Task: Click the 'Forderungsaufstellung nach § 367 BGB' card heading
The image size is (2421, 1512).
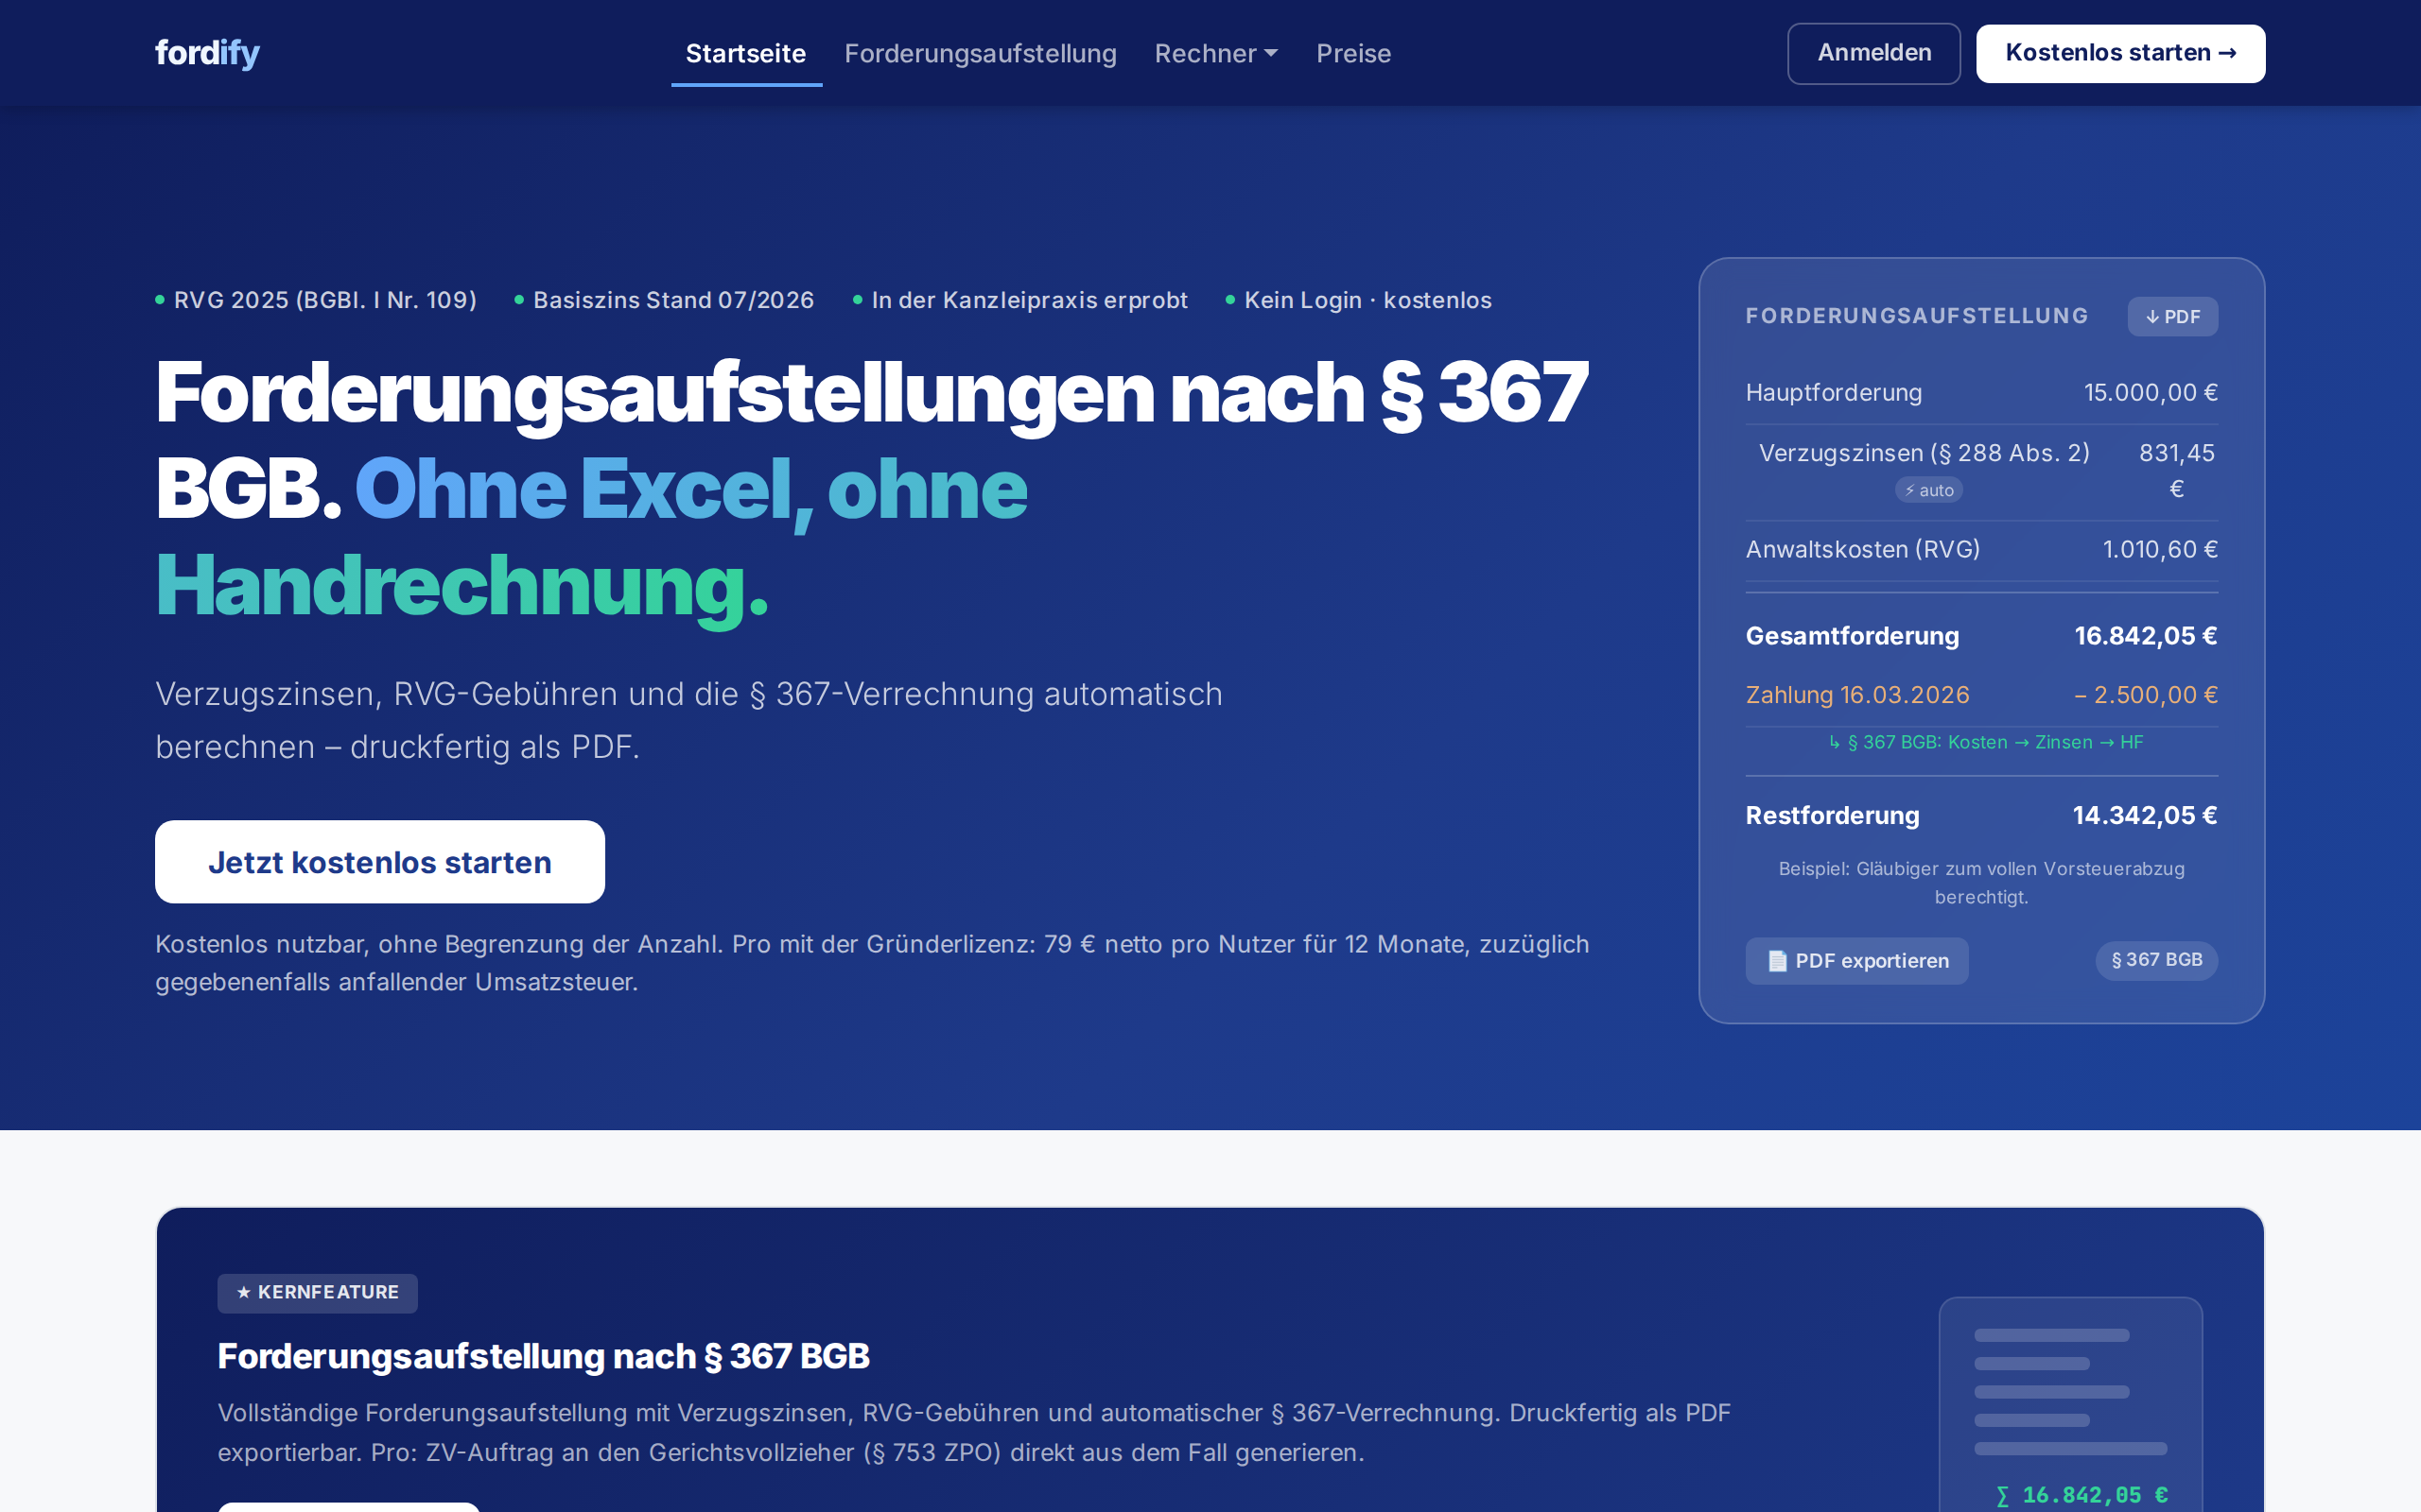Action: (x=543, y=1356)
